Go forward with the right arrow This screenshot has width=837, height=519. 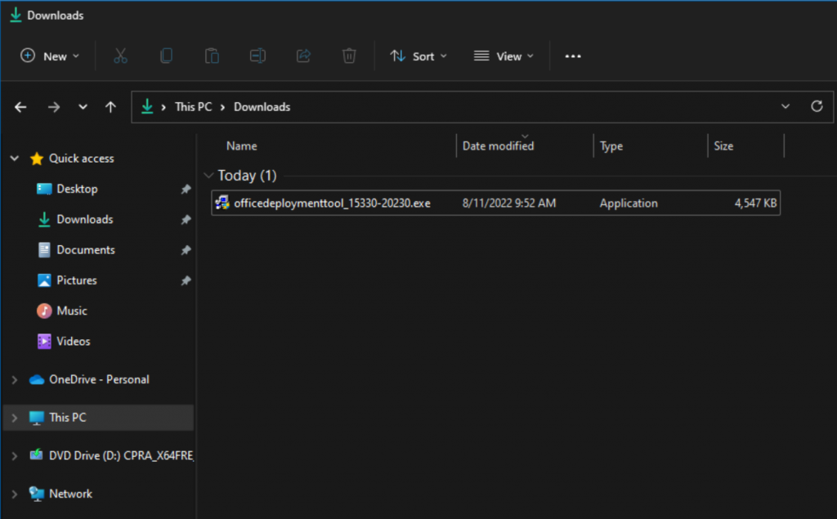53,107
